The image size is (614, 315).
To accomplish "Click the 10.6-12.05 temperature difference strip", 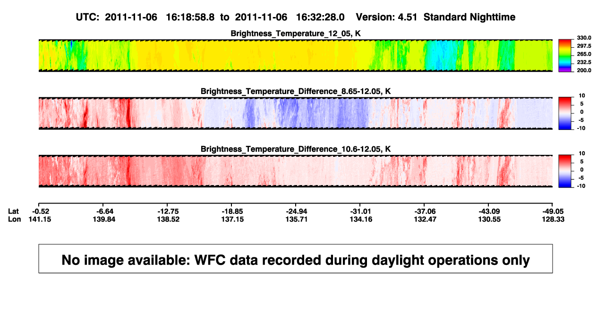I will [x=295, y=171].
